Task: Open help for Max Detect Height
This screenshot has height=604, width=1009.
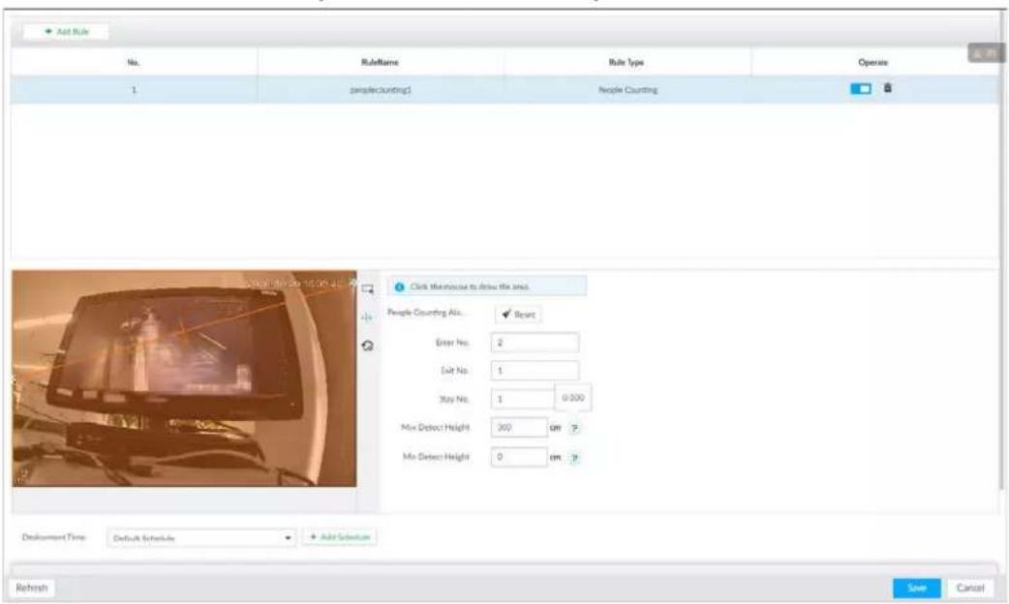Action: pyautogui.click(x=574, y=428)
